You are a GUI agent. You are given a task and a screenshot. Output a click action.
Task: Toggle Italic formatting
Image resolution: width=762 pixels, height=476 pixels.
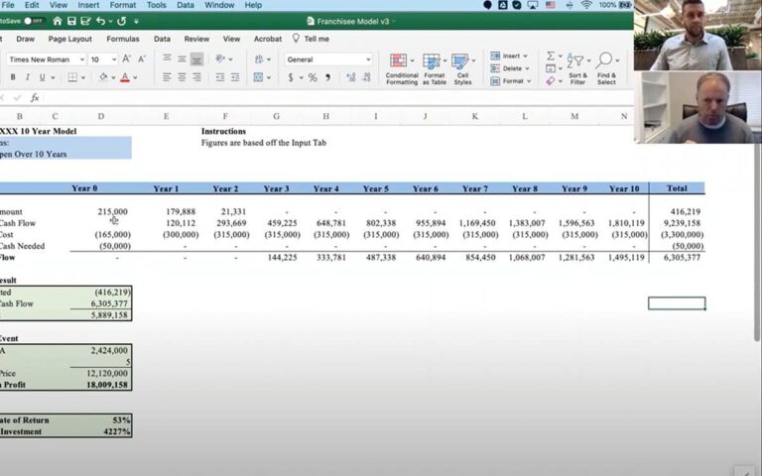pos(27,77)
